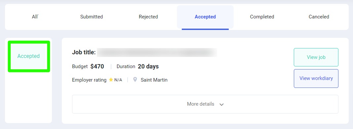Screen dimensions: 353x129
Task: Go to the Completed tab
Action: pos(262,17)
